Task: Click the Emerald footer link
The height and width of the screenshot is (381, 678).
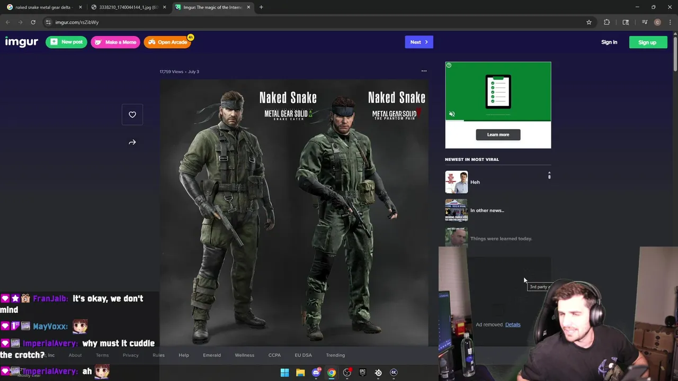Action: click(x=212, y=355)
